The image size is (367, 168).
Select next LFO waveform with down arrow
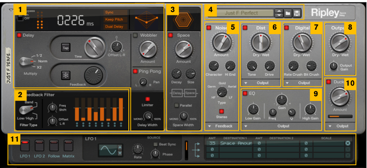pyautogui.click(x=120, y=153)
